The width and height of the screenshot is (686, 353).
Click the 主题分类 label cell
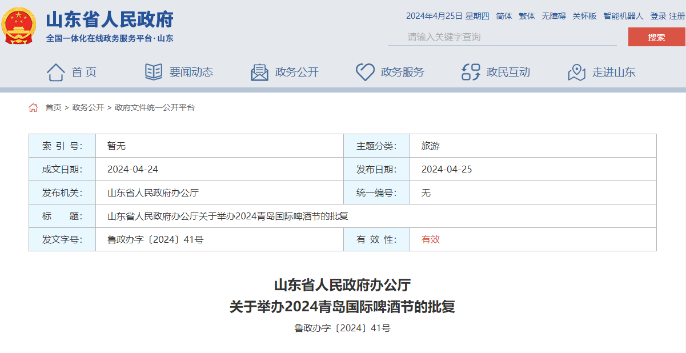point(377,146)
